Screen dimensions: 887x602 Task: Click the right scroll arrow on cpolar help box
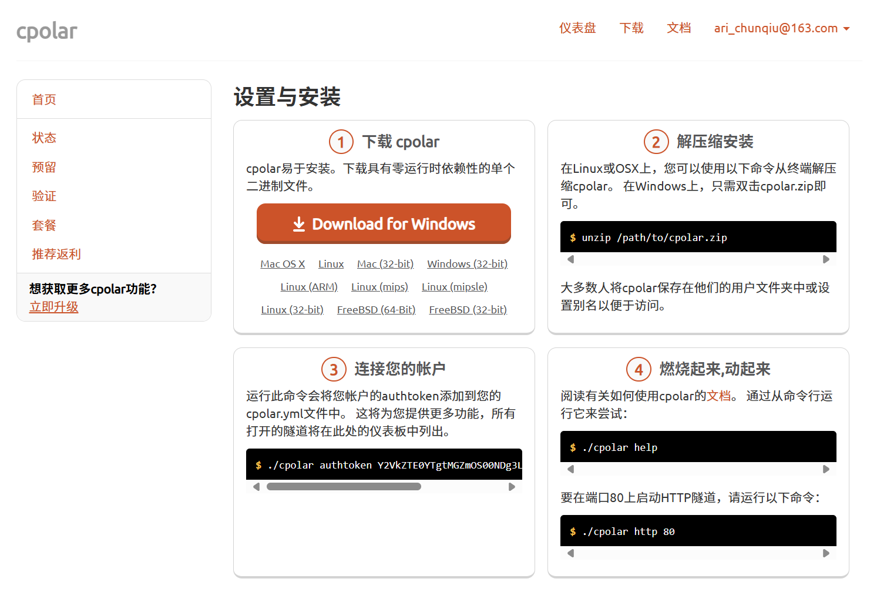[x=826, y=469]
